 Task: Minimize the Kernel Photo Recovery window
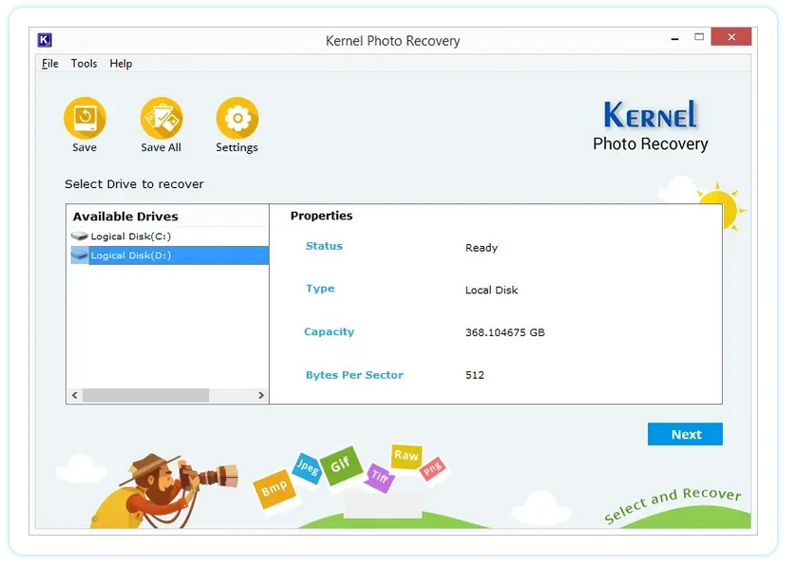(674, 39)
